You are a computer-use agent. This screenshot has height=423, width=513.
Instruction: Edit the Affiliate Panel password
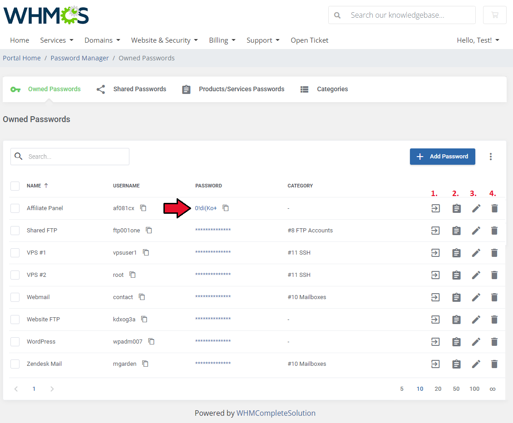[476, 208]
